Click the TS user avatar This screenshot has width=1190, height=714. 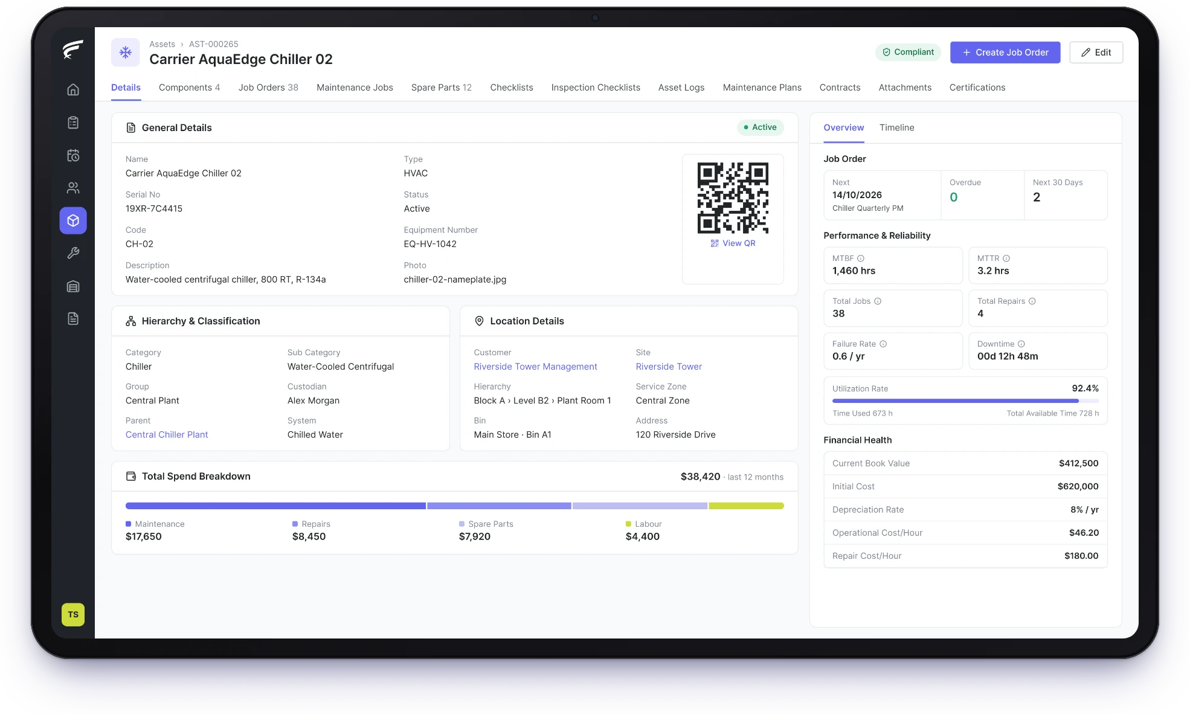click(x=73, y=614)
